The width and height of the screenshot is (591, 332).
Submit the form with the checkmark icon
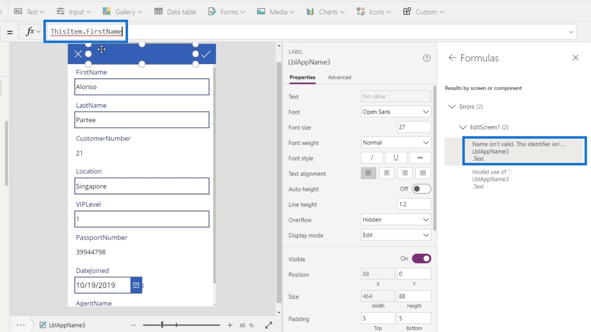pos(206,54)
